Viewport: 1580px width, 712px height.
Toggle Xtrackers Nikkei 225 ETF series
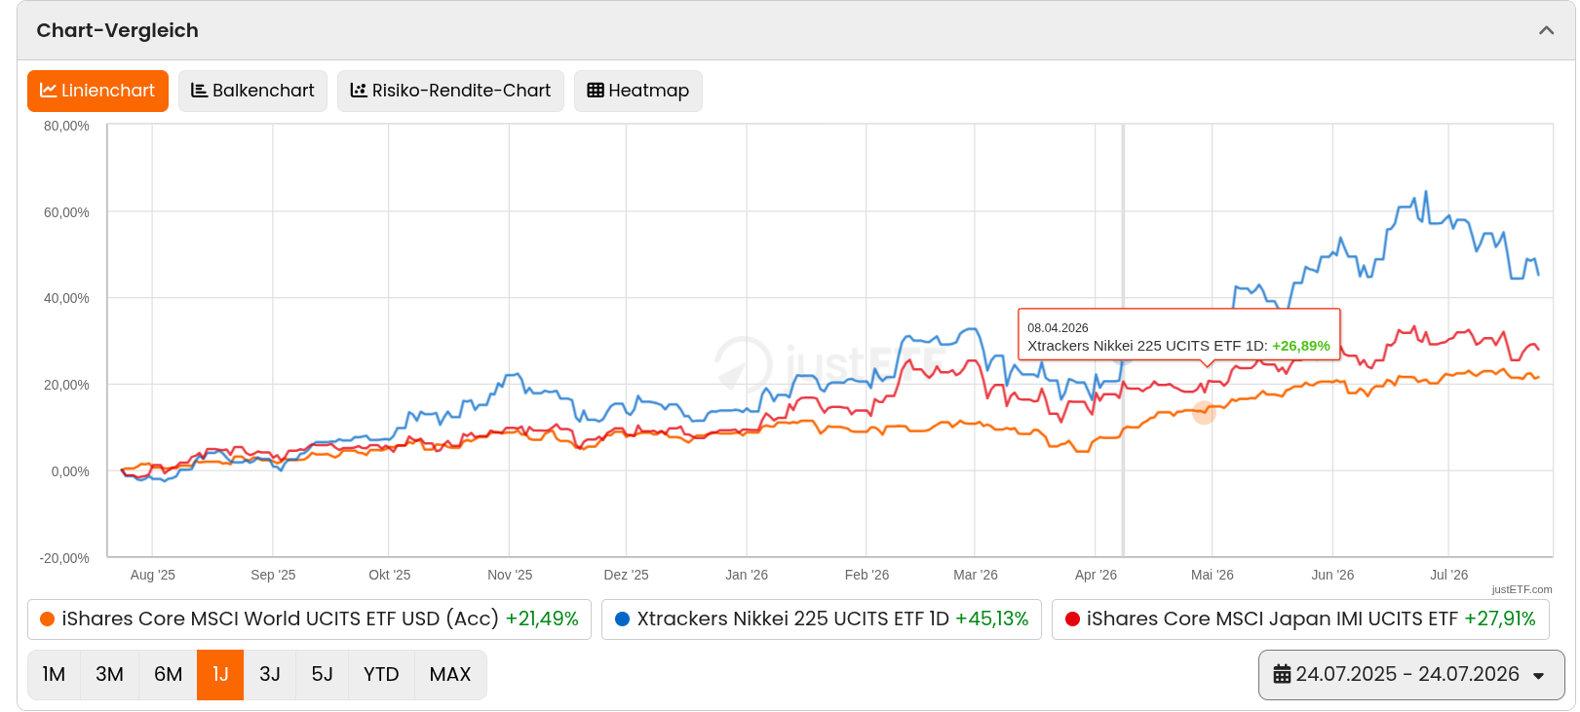[x=822, y=619]
